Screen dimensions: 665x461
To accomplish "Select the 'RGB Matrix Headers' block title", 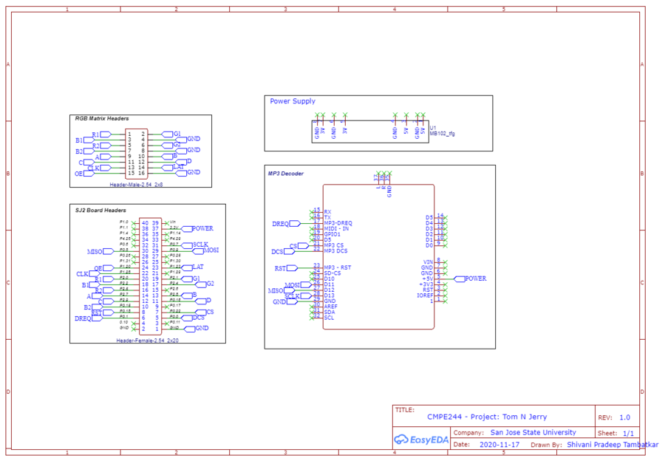I will [x=102, y=119].
